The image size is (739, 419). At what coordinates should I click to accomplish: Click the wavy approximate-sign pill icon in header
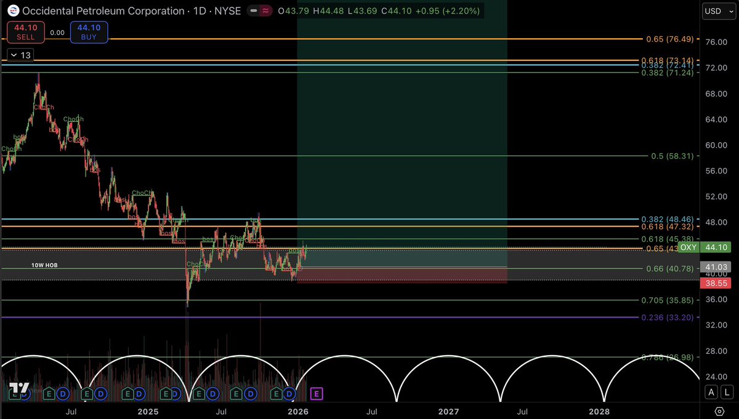[267, 11]
